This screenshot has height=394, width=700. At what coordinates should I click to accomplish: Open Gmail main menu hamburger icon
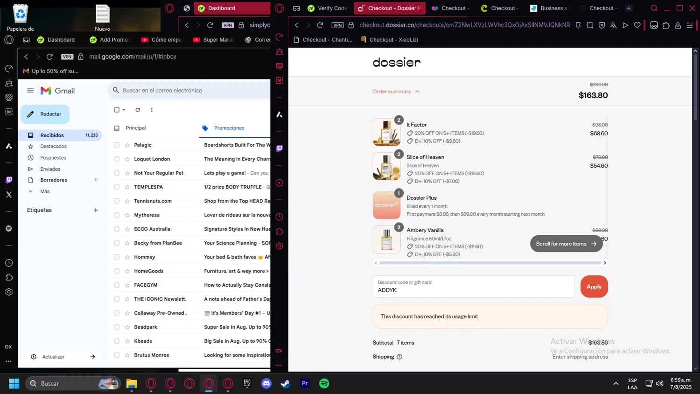tap(30, 91)
